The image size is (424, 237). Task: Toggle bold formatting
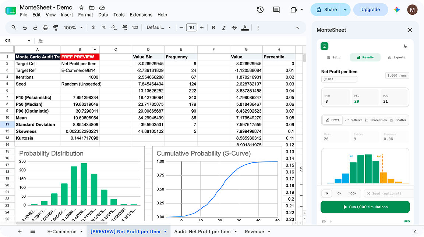[213, 28]
